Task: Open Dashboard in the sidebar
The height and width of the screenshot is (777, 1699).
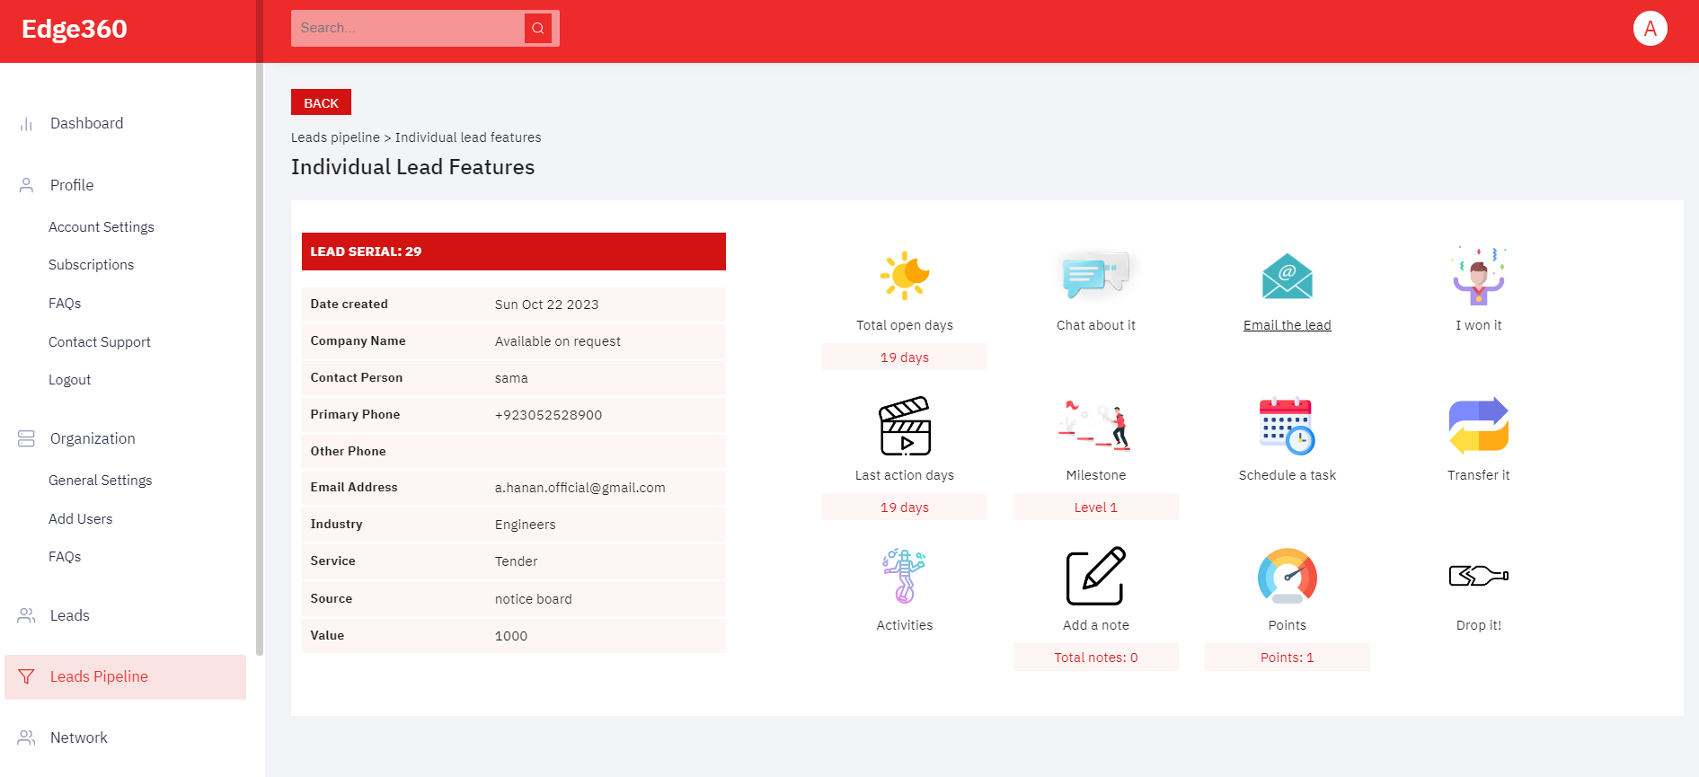Action: [x=86, y=124]
